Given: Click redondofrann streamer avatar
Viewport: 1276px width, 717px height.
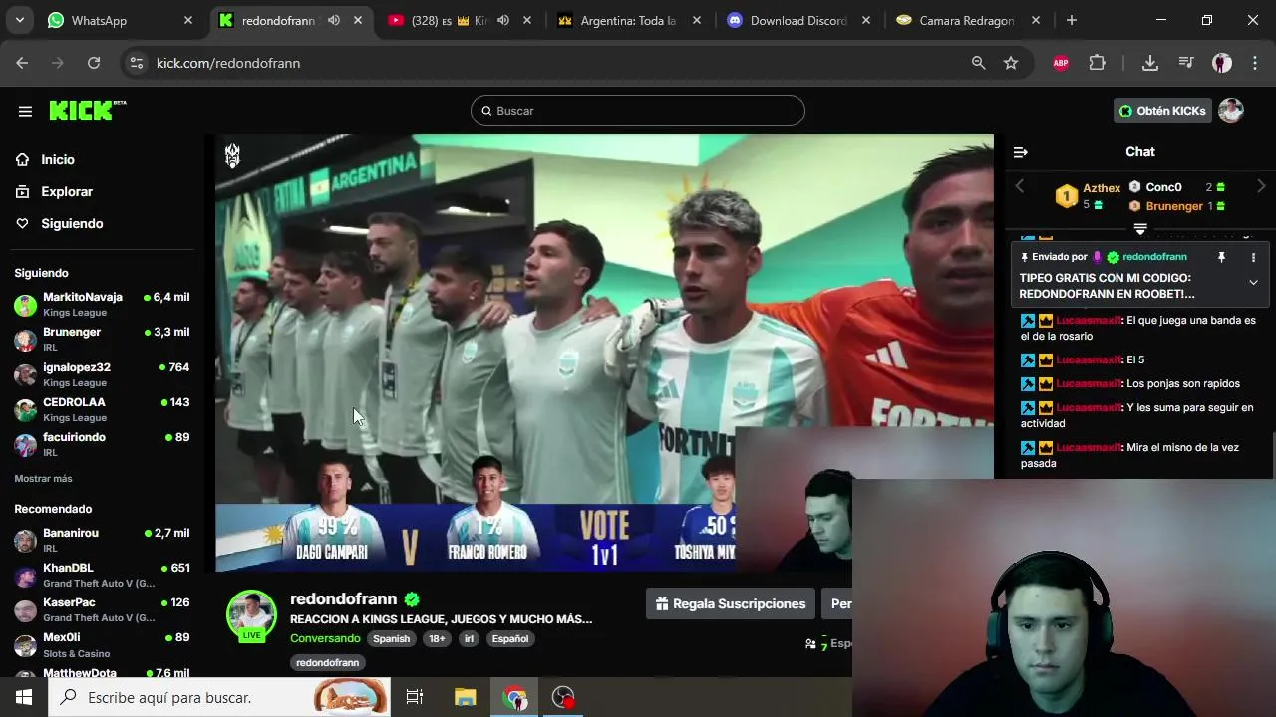Looking at the screenshot, I should tap(251, 614).
